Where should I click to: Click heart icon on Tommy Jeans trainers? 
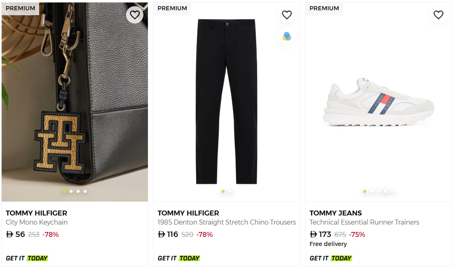pos(438,15)
